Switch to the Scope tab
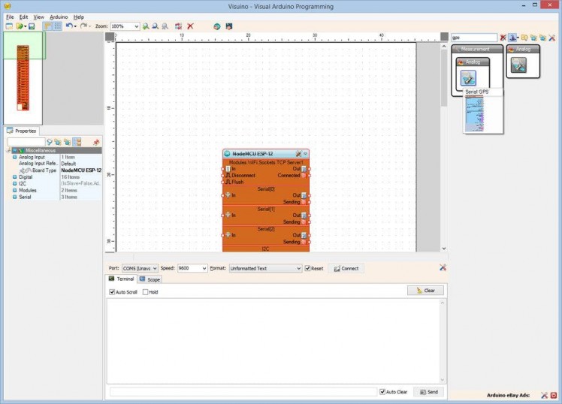 (x=149, y=279)
